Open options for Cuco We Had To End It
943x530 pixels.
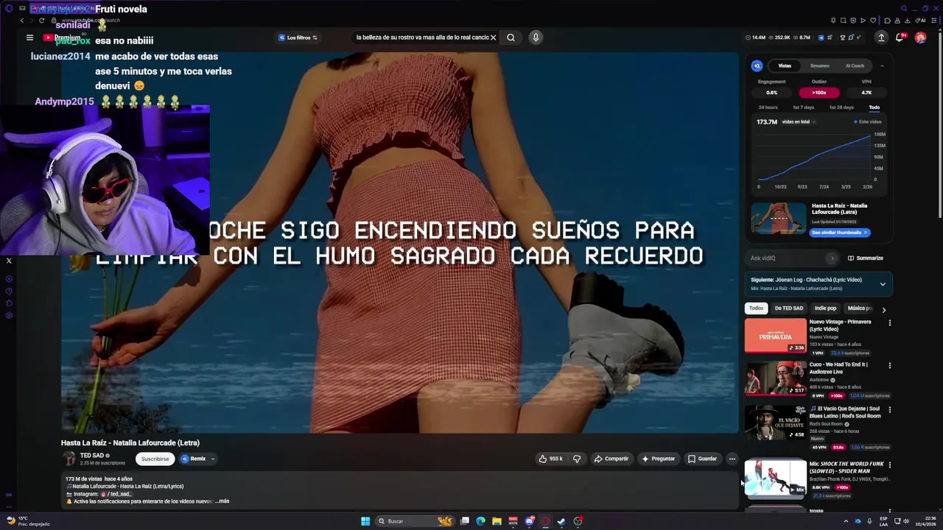point(889,366)
